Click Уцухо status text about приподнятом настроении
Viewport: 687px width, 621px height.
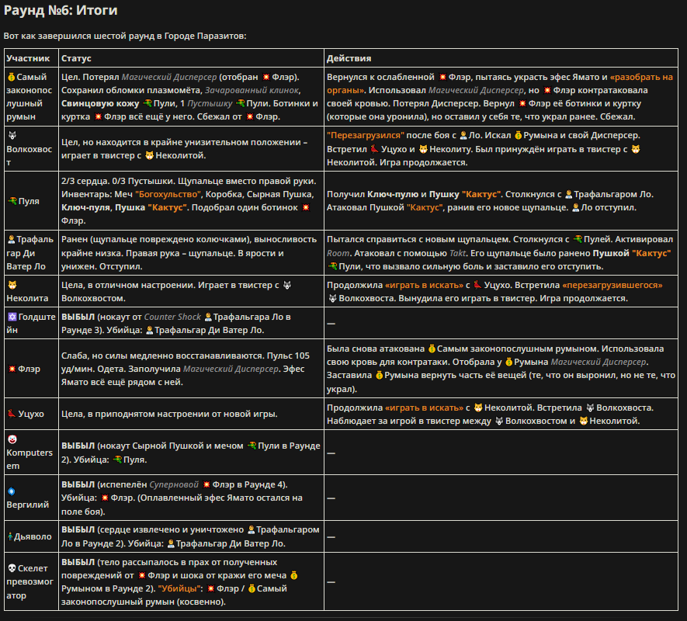point(169,415)
